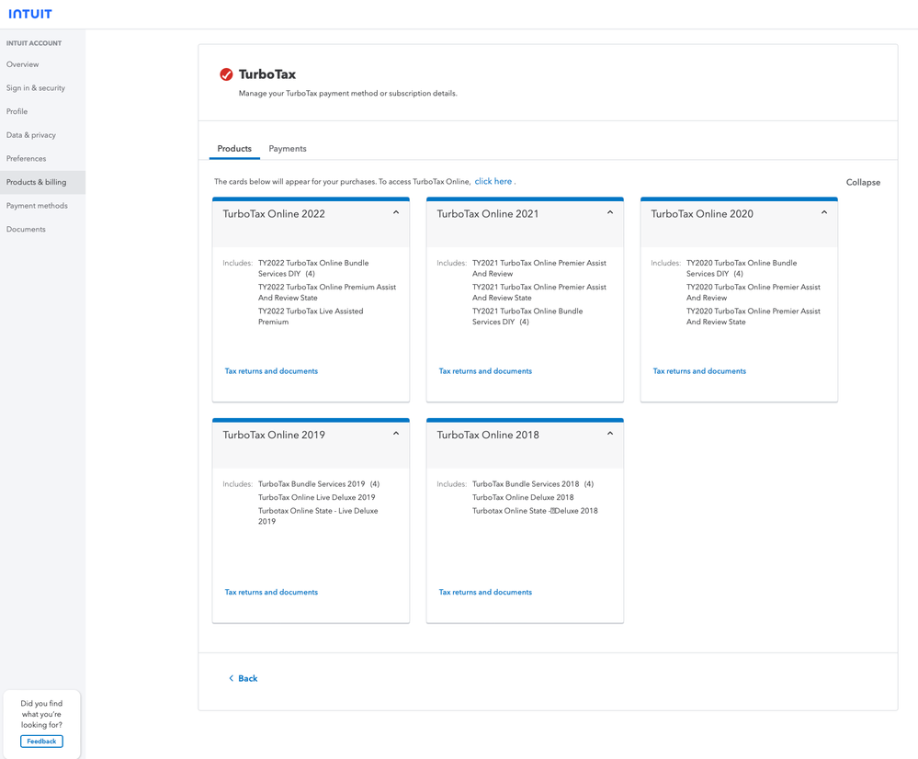Image resolution: width=918 pixels, height=759 pixels.
Task: Open Preferences in the sidebar
Action: tap(43, 159)
